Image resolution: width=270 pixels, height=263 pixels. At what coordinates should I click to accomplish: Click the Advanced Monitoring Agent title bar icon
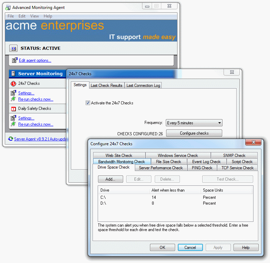pos(8,8)
